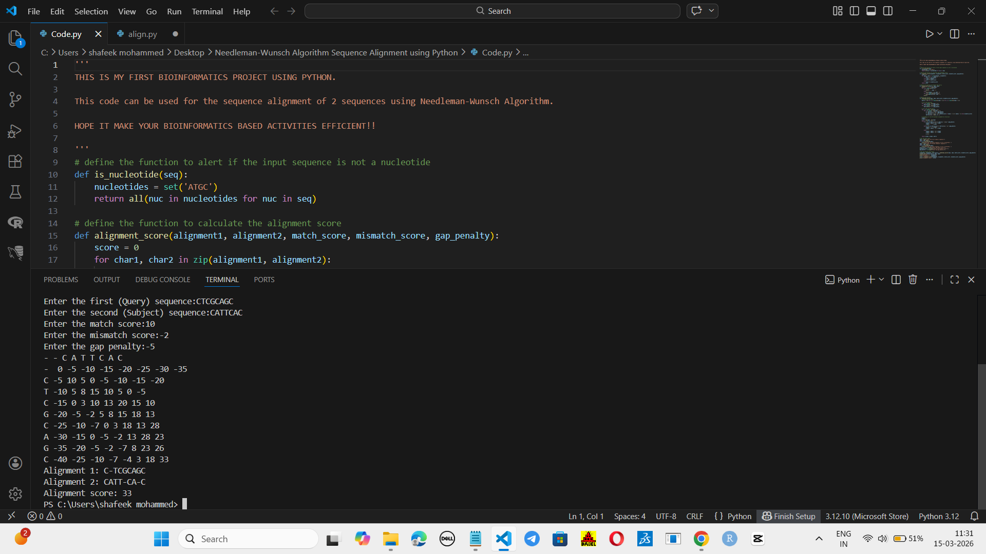Click the command center Search box

coord(492,11)
